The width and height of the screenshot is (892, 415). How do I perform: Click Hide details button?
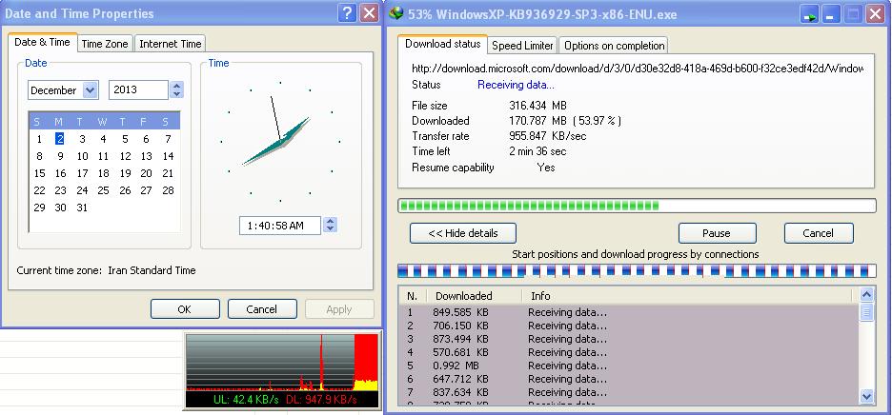463,233
